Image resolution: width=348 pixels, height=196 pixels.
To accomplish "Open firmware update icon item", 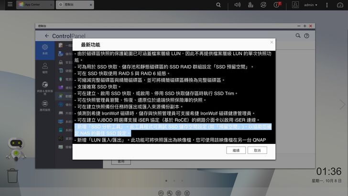I will [x=61, y=96].
